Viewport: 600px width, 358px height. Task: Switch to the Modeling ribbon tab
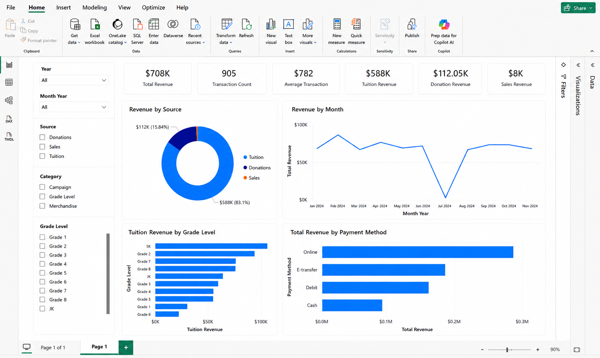click(95, 7)
